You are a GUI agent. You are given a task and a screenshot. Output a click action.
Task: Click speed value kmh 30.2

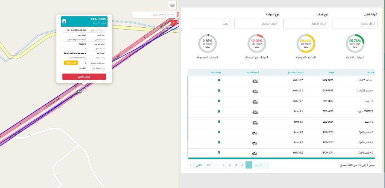click(x=298, y=152)
